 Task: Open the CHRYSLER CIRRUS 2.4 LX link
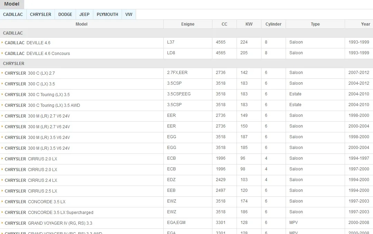(x=31, y=180)
